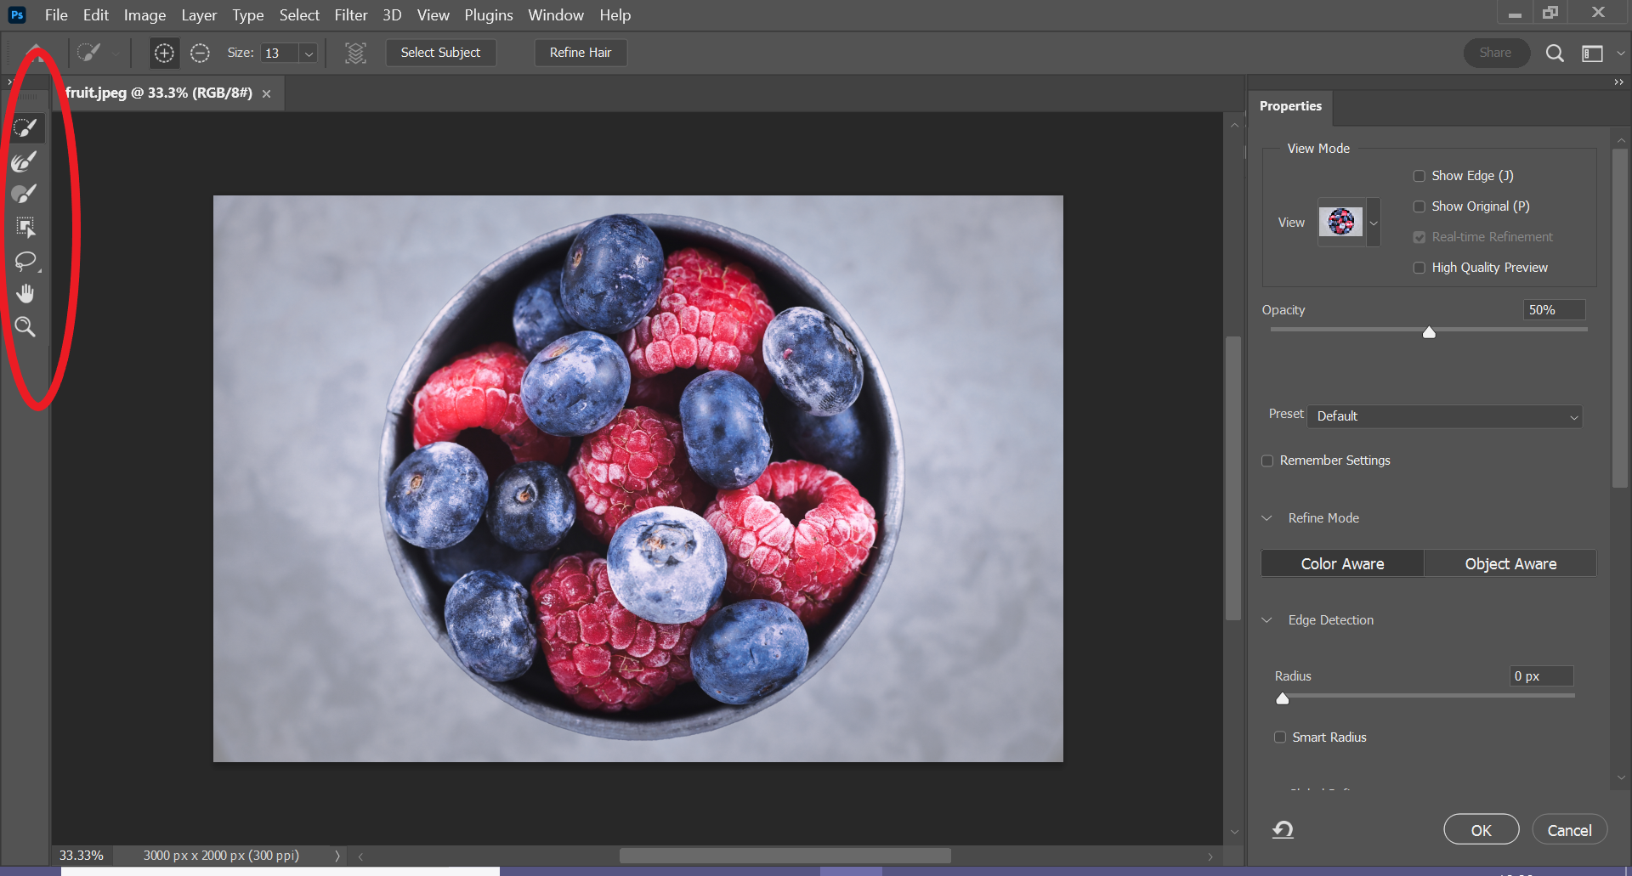Open the tool preset picker arrow

(115, 54)
